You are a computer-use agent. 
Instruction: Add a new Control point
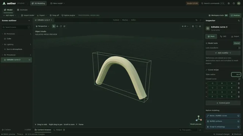coord(223,103)
